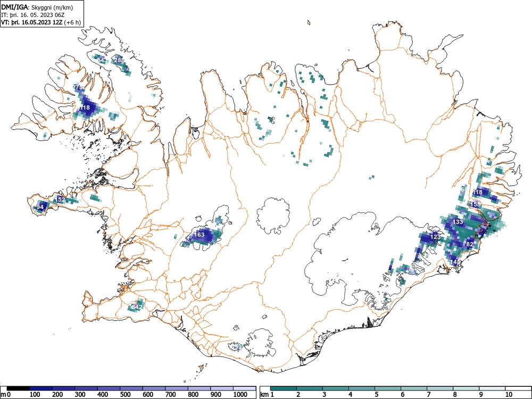The height and width of the screenshot is (399, 532).
Task: Click the 158 visibility value on the map
Action: 476,204
